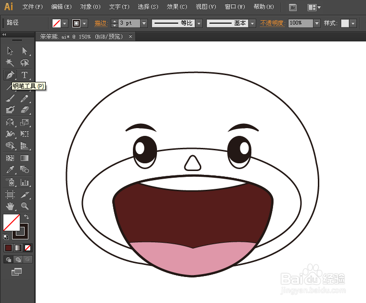Select the Pen tool
Image resolution: width=366 pixels, height=303 pixels.
10,75
